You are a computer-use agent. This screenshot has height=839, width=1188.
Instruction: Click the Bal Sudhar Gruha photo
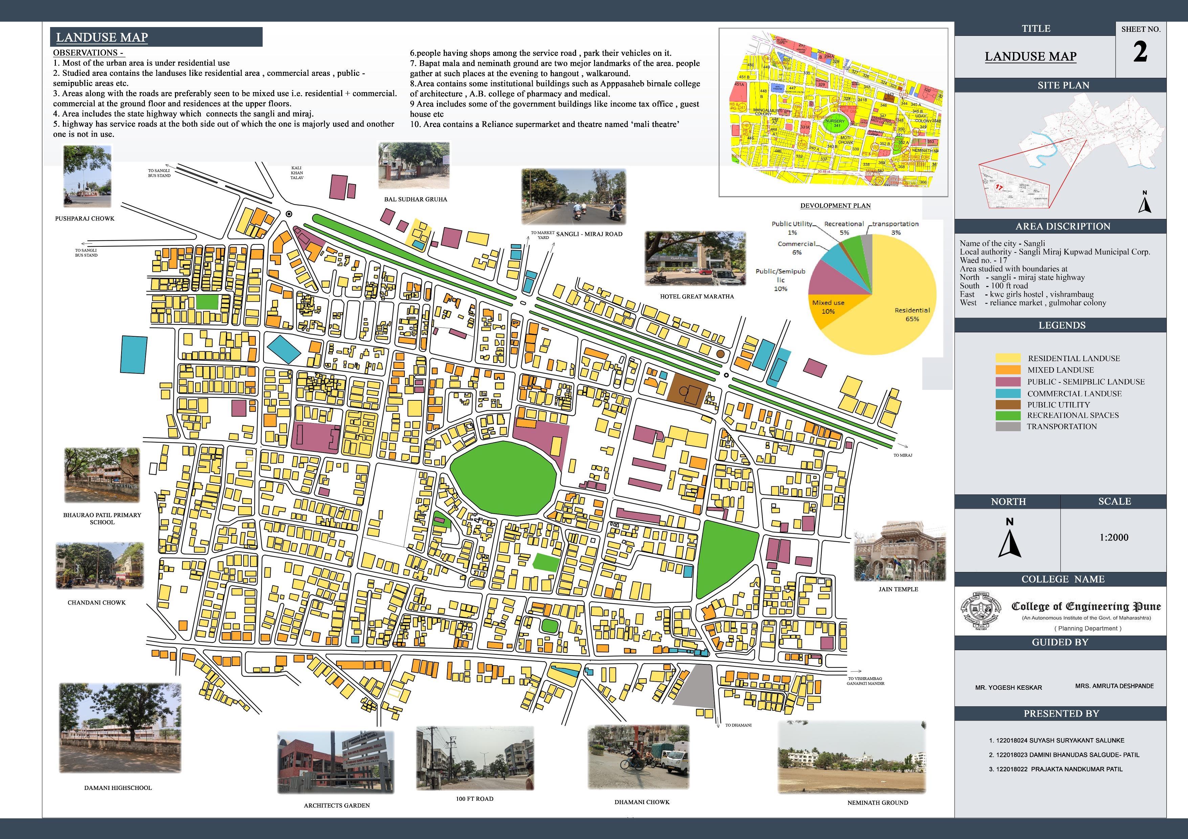point(414,165)
